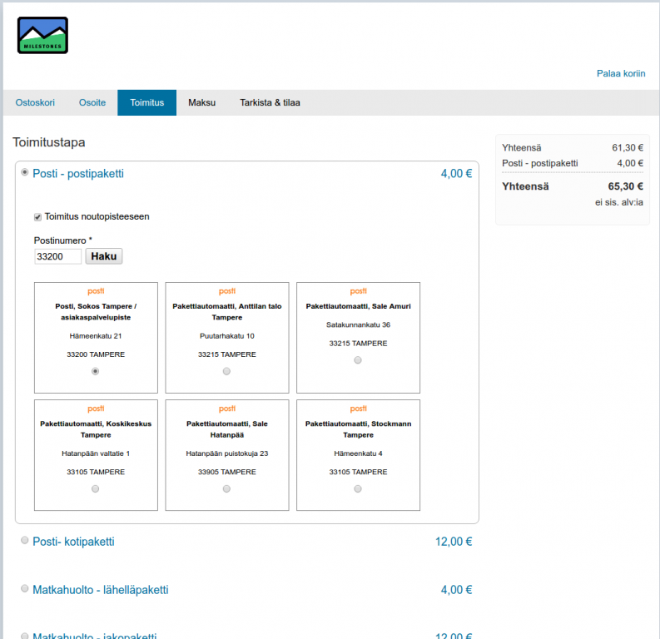660x639 pixels.
Task: Click Hämeenkatu 4 address text
Action: 358,453
